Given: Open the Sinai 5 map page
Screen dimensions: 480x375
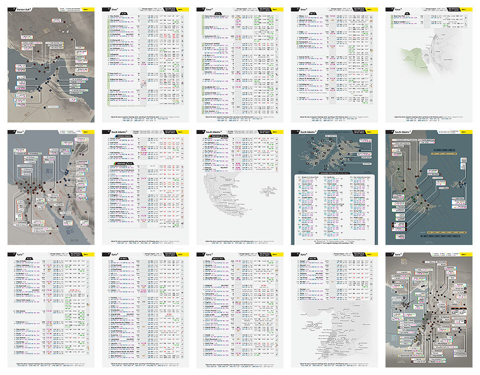Looking at the screenshot, I should pyautogui.click(x=51, y=187).
